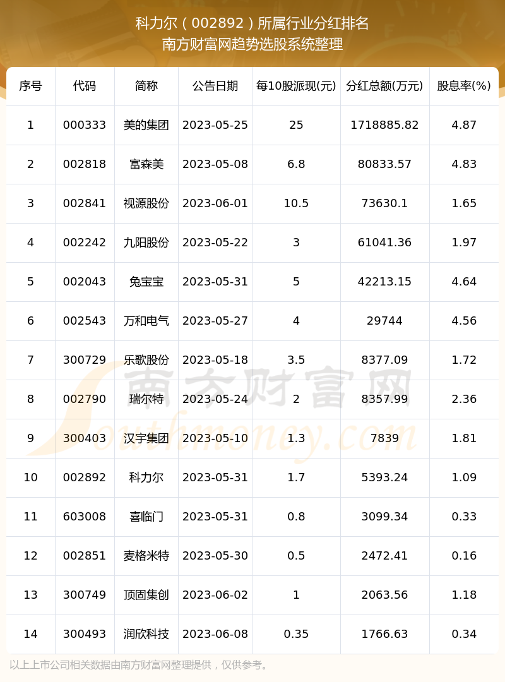Select stock code 300729
Screen dimensions: 505x696
click(x=85, y=360)
